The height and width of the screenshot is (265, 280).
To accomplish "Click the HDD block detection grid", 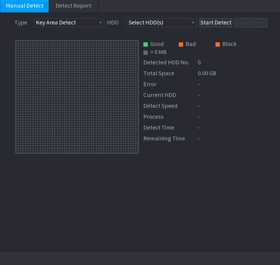I will tap(77, 97).
